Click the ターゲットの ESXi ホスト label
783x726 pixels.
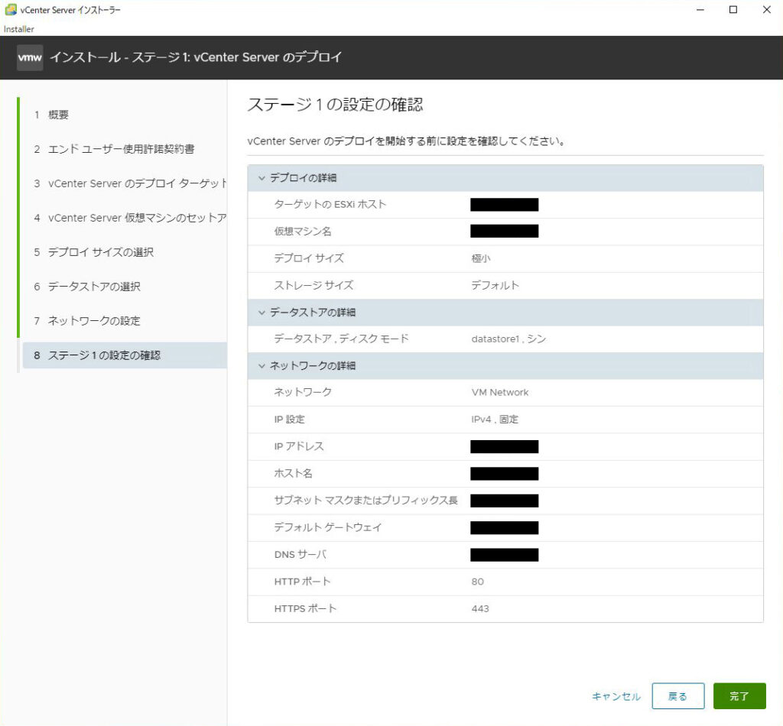[x=330, y=205]
